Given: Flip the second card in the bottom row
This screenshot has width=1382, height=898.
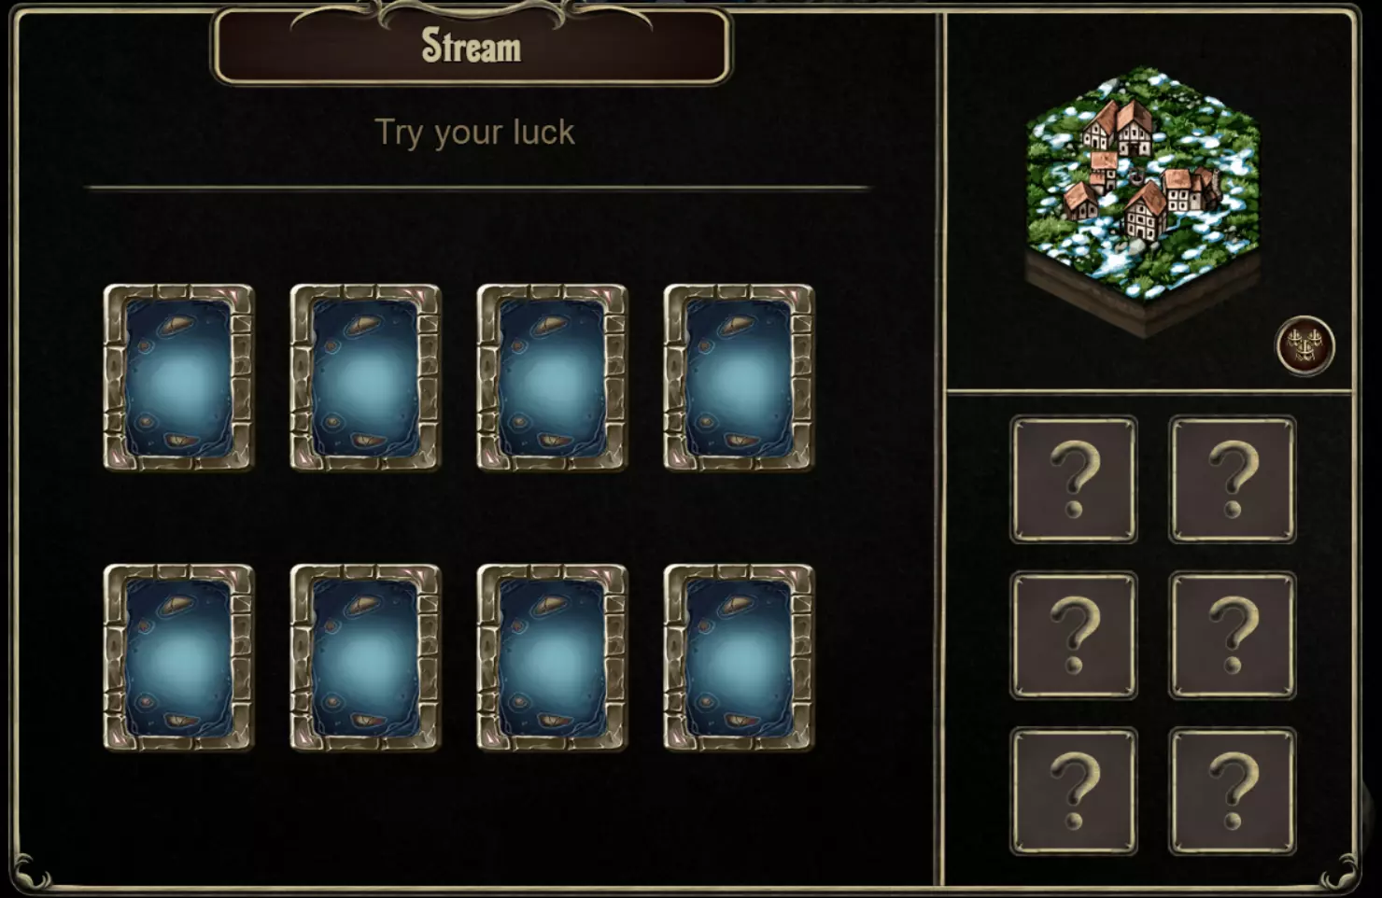Looking at the screenshot, I should pos(365,657).
